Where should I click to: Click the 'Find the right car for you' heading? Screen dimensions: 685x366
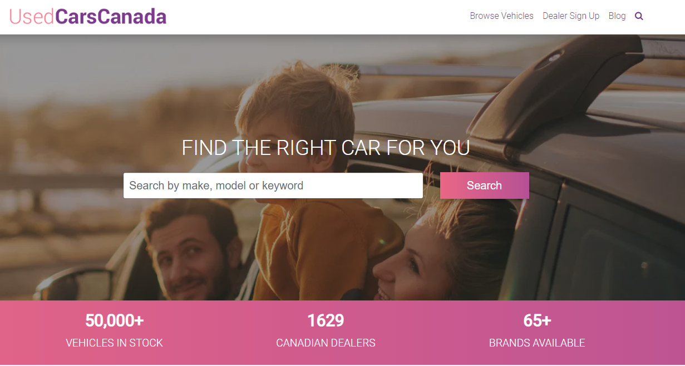pos(326,148)
